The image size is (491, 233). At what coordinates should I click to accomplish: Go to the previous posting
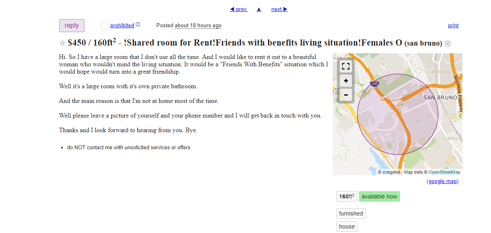pyautogui.click(x=239, y=9)
